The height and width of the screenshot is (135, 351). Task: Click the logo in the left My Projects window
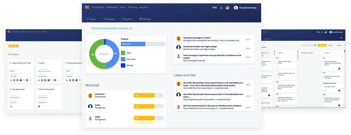point(9,32)
